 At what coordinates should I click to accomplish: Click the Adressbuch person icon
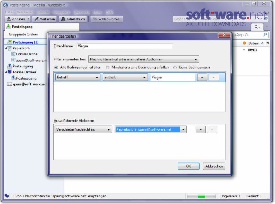[x=63, y=19]
